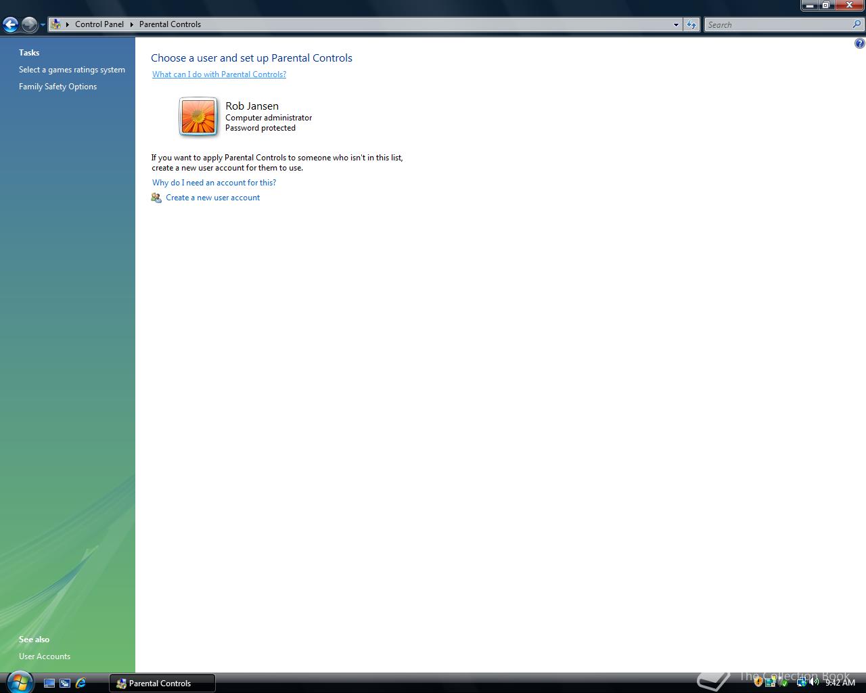Restore down the Parental Controls window
Screen dimensions: 866x693
pos(826,5)
